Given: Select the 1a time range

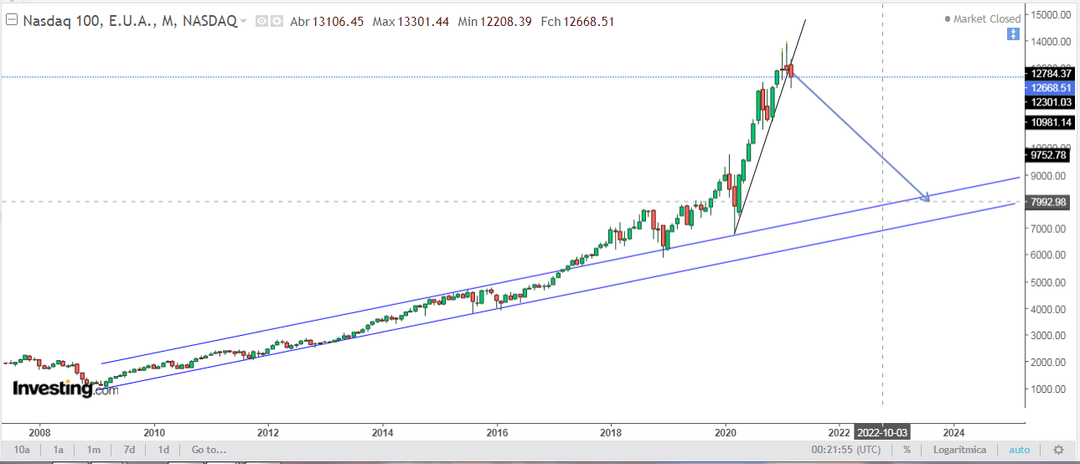Looking at the screenshot, I should (59, 450).
